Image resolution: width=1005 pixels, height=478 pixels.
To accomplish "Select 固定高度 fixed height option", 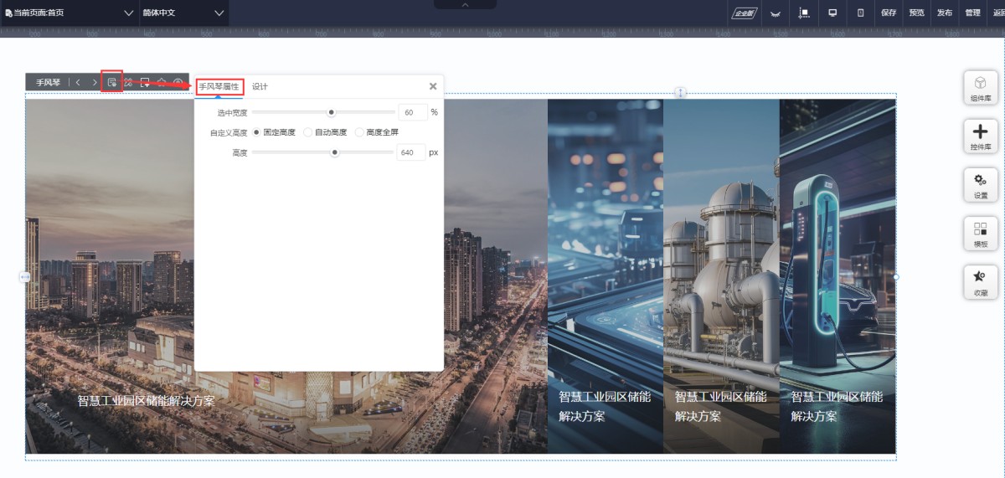I will pos(257,132).
